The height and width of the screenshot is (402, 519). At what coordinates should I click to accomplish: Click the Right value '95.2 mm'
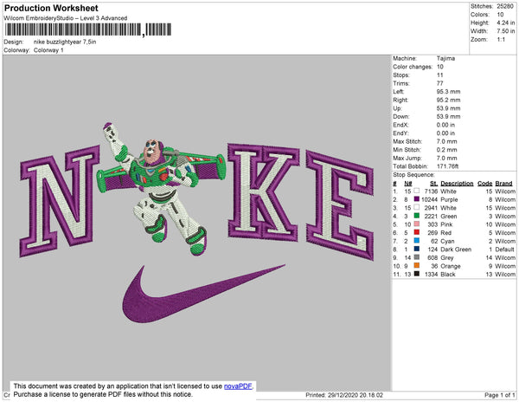point(448,100)
